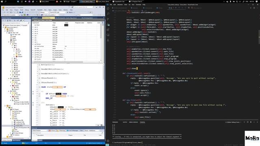Click the blue TwinCAT Config Mode icon
260x146 pixels.
pyautogui.click(x=28, y=15)
